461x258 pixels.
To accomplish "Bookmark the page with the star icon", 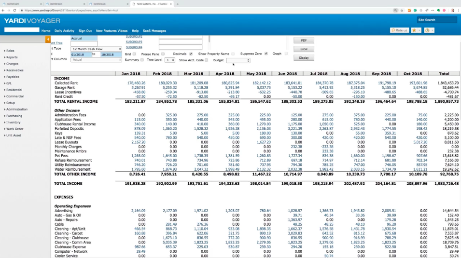I will [x=402, y=10].
